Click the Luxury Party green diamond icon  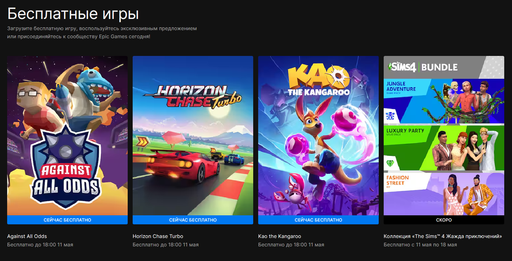390,163
